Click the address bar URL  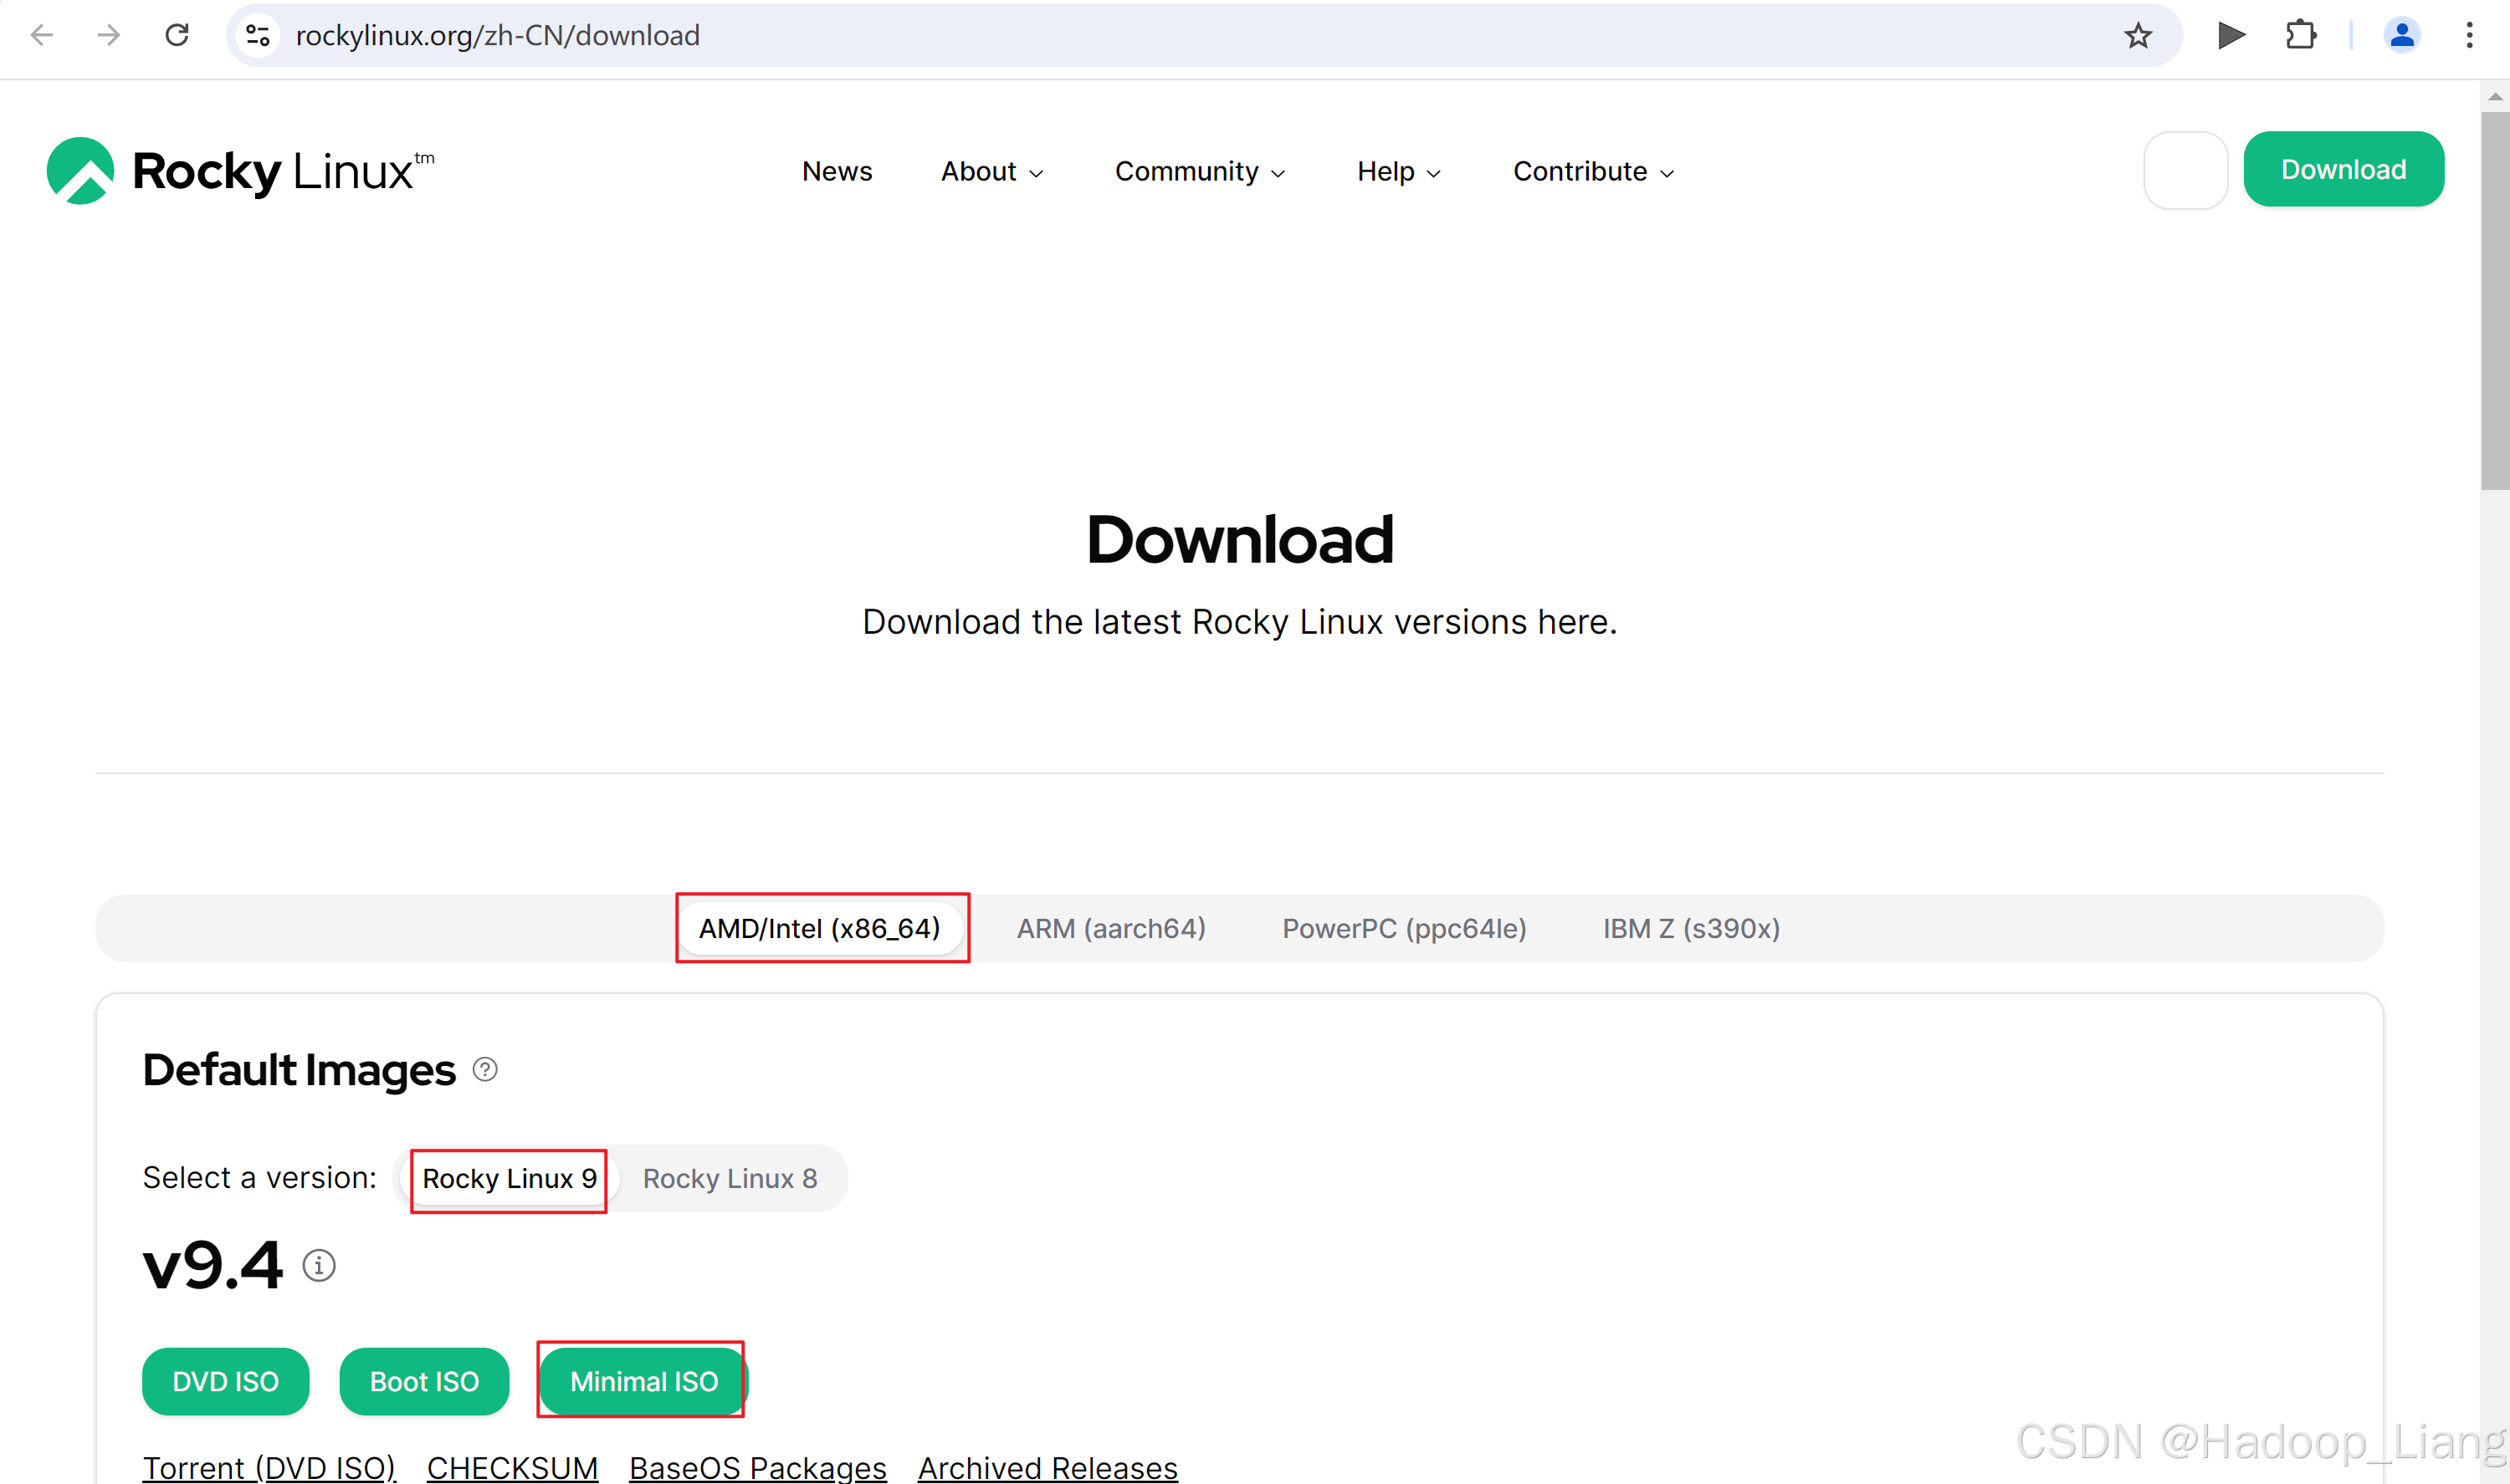[498, 36]
